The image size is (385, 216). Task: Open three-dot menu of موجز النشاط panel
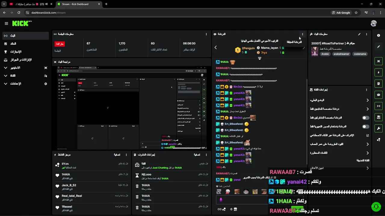(x=126, y=155)
